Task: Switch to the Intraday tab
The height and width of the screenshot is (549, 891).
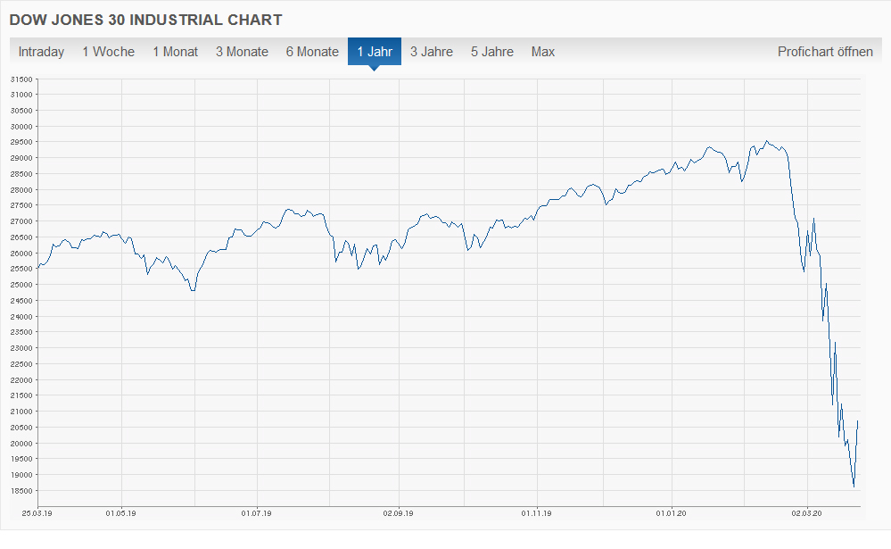Action: pos(41,52)
